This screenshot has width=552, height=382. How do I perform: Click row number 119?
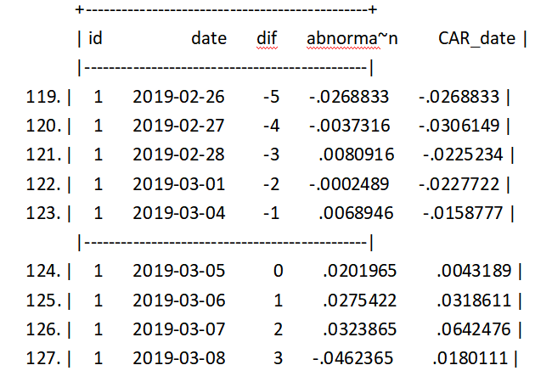46,97
